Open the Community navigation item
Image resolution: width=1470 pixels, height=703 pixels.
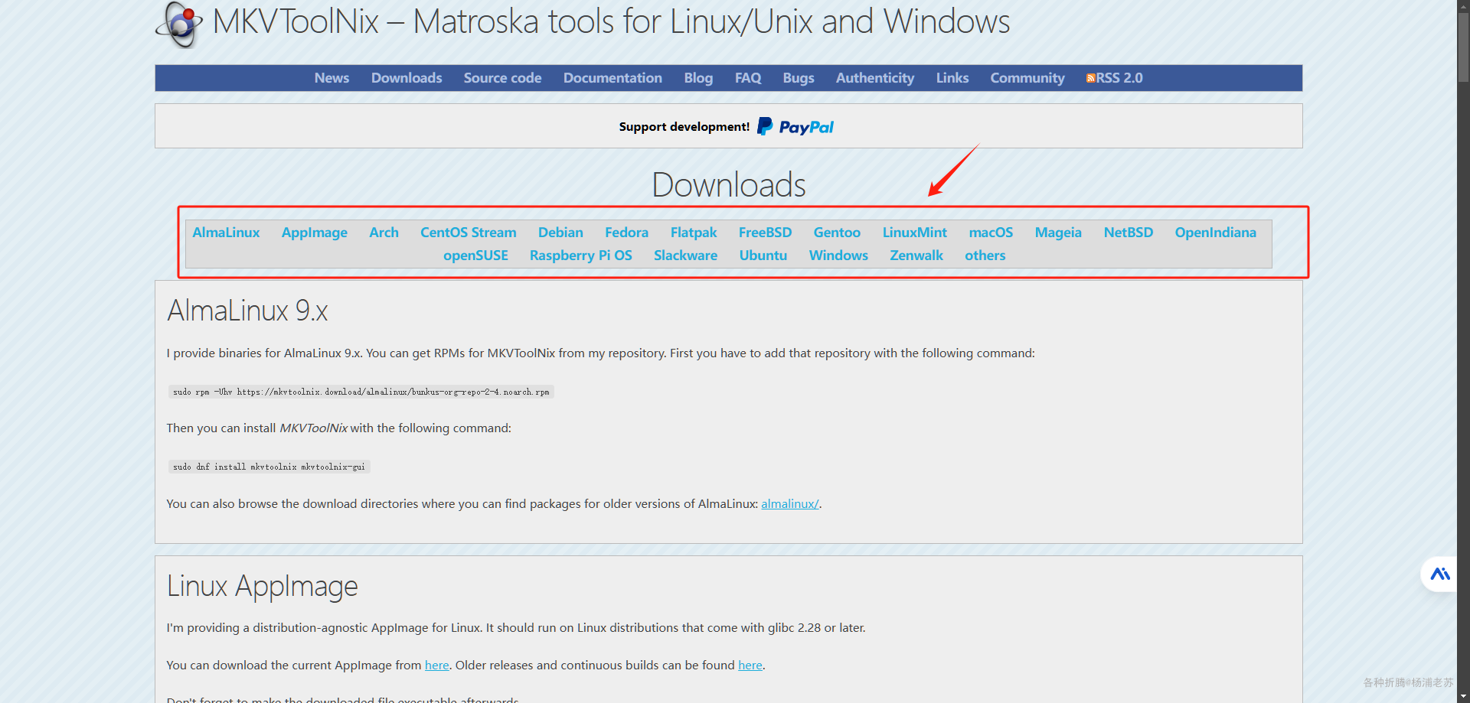coord(1027,78)
